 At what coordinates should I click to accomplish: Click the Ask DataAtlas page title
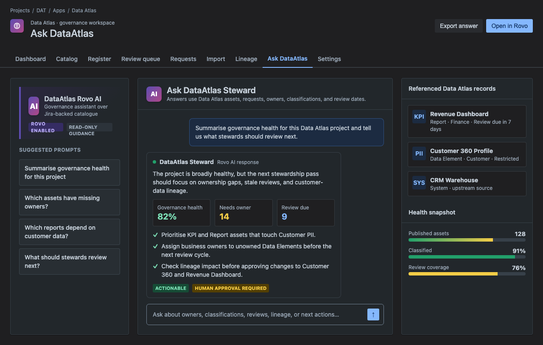(x=62, y=33)
